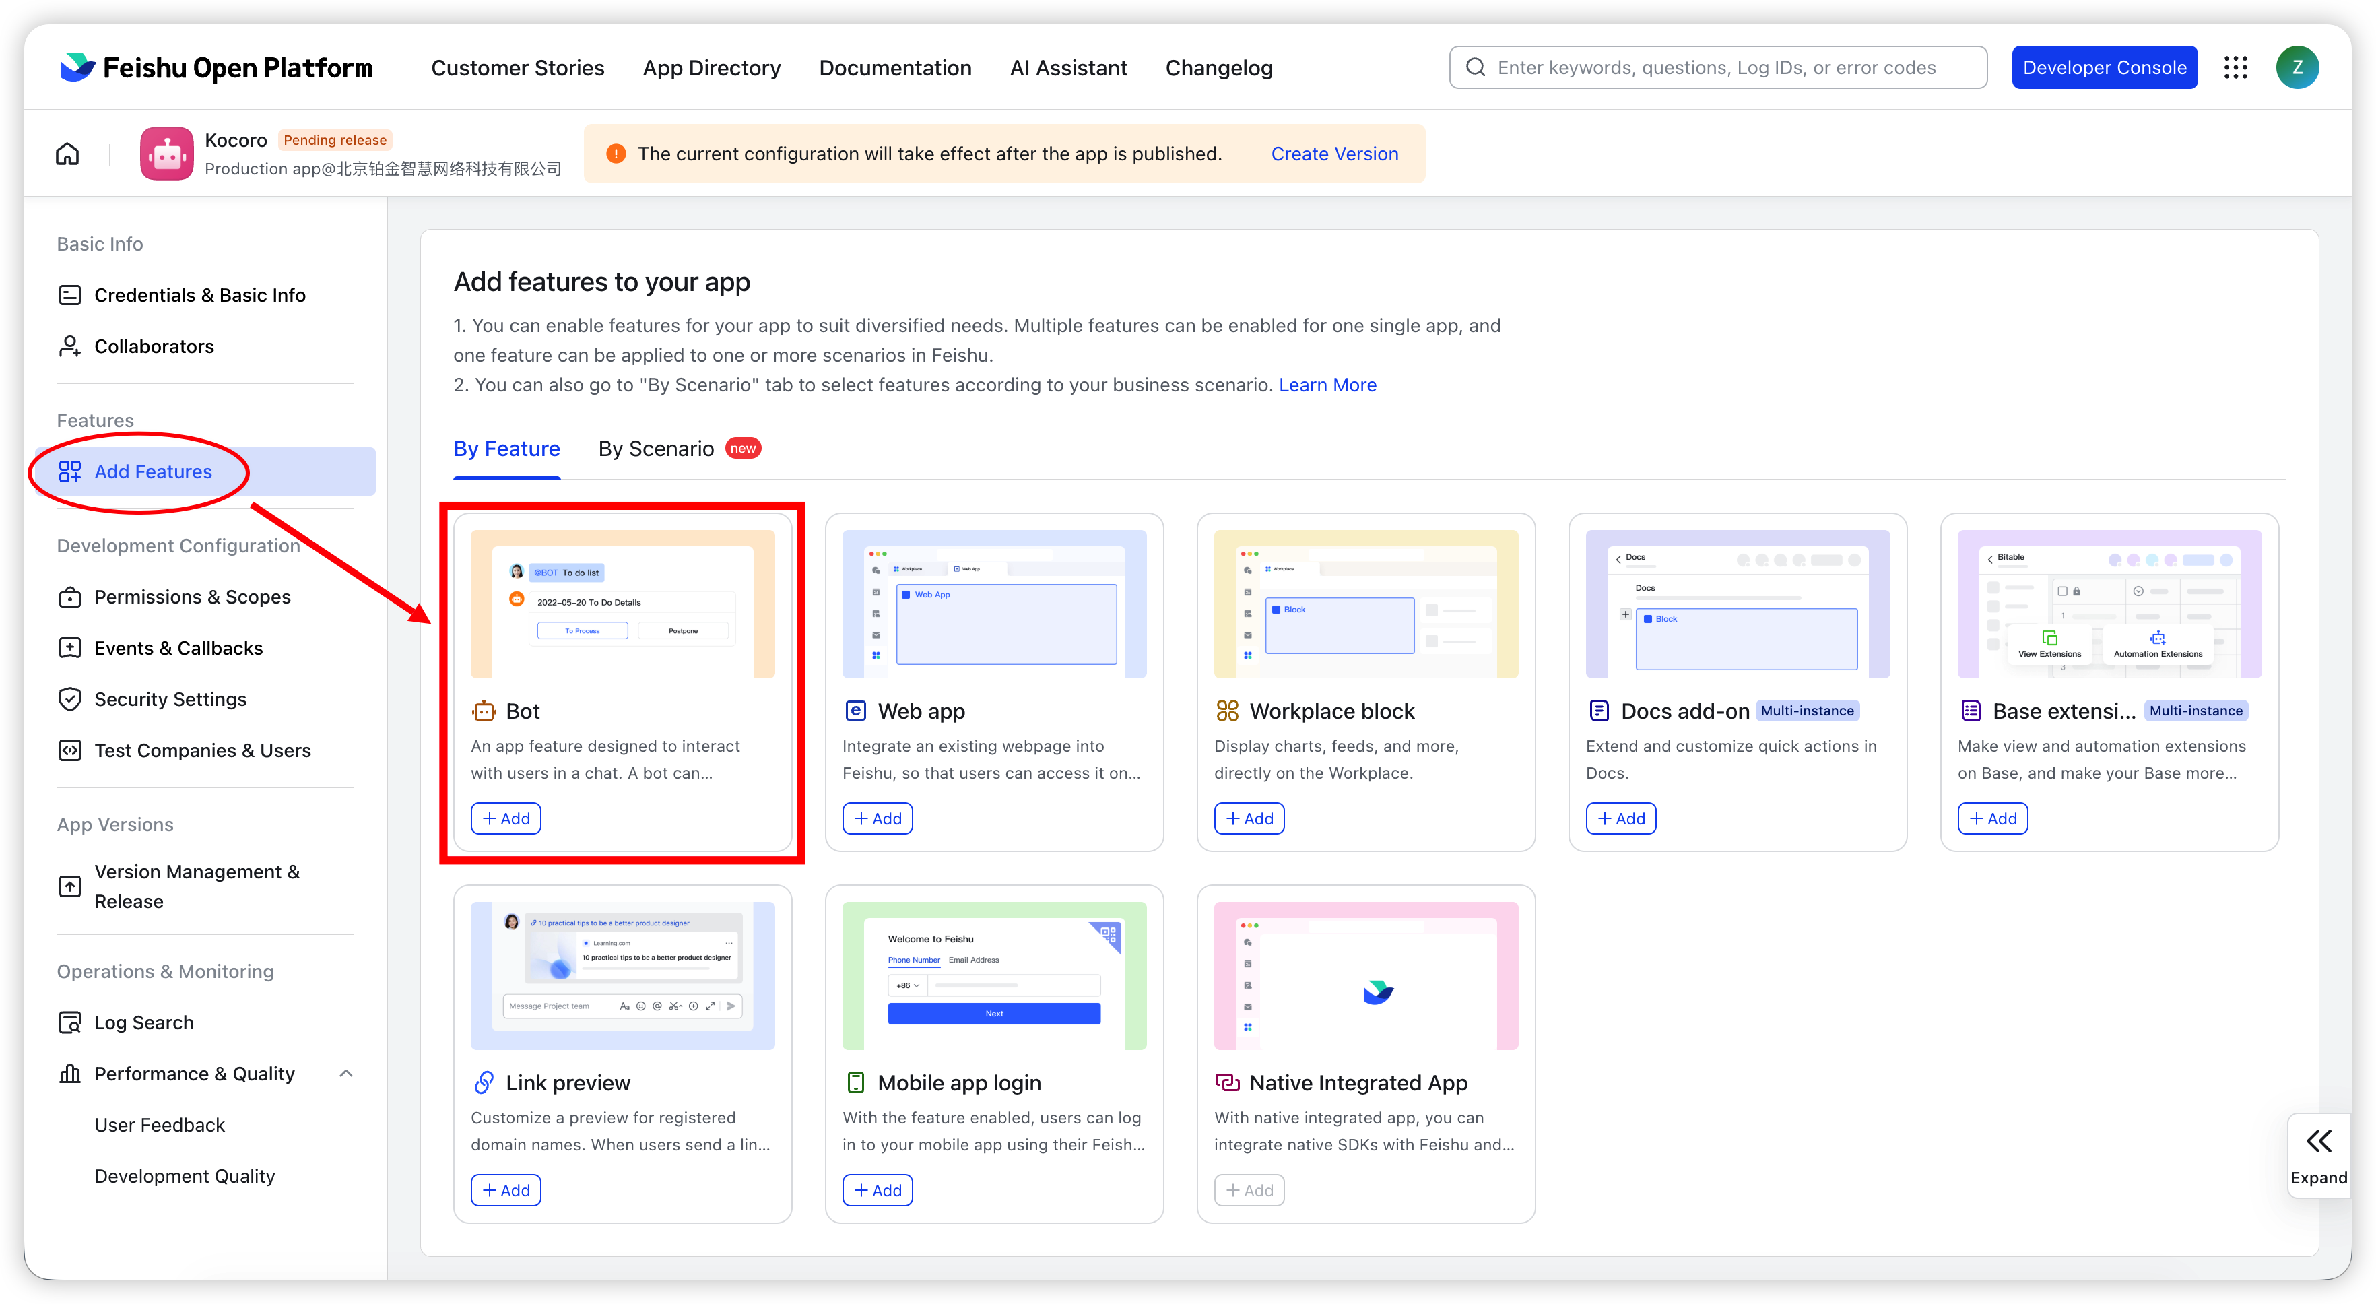Open the user avatar Z menu

(x=2297, y=67)
